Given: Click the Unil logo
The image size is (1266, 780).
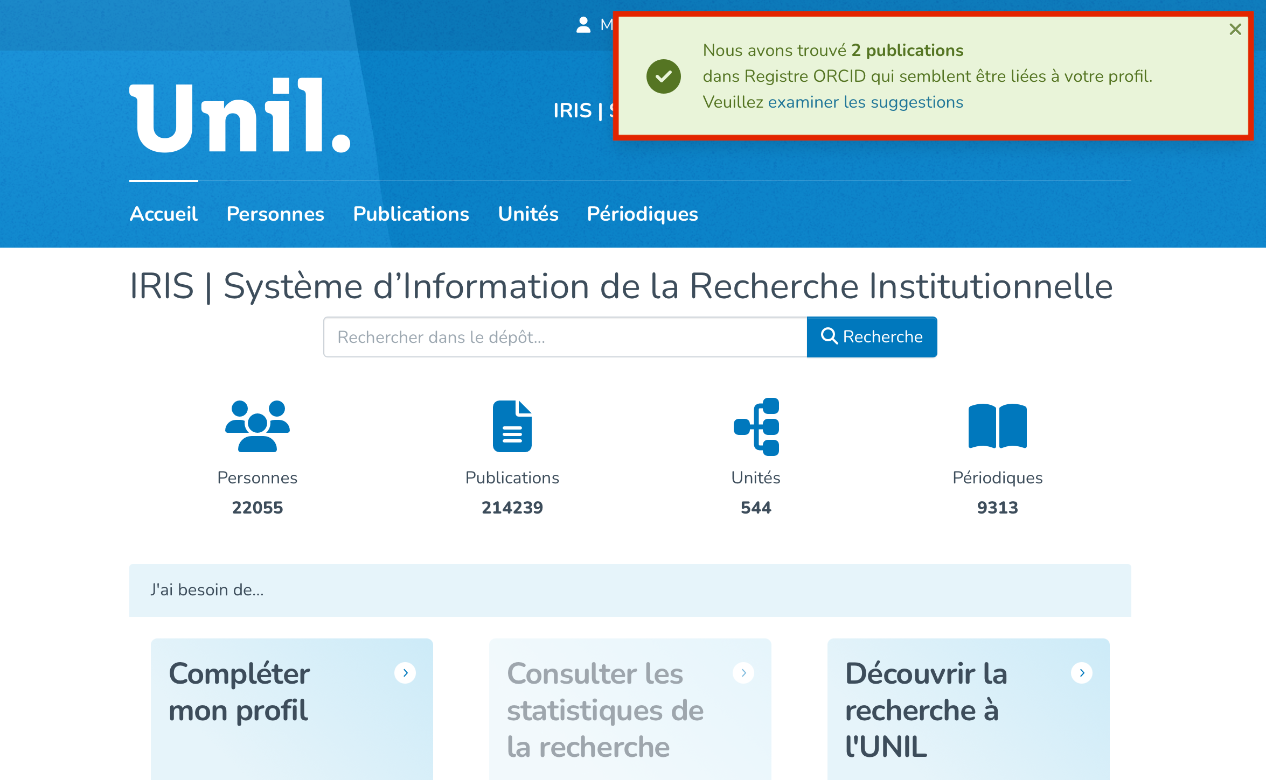Looking at the screenshot, I should (x=240, y=116).
